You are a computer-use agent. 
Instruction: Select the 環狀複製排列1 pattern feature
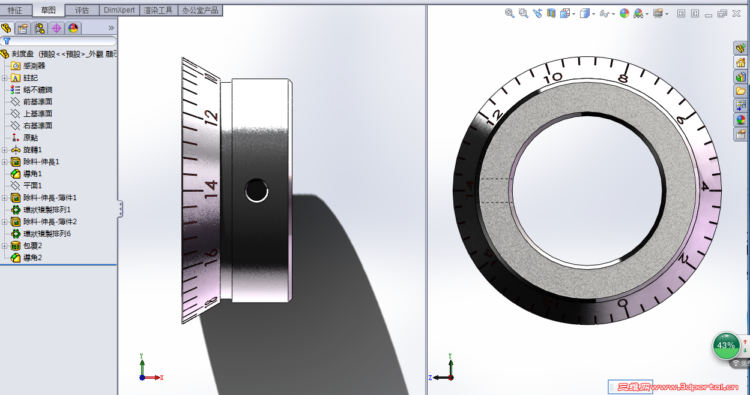tap(41, 210)
